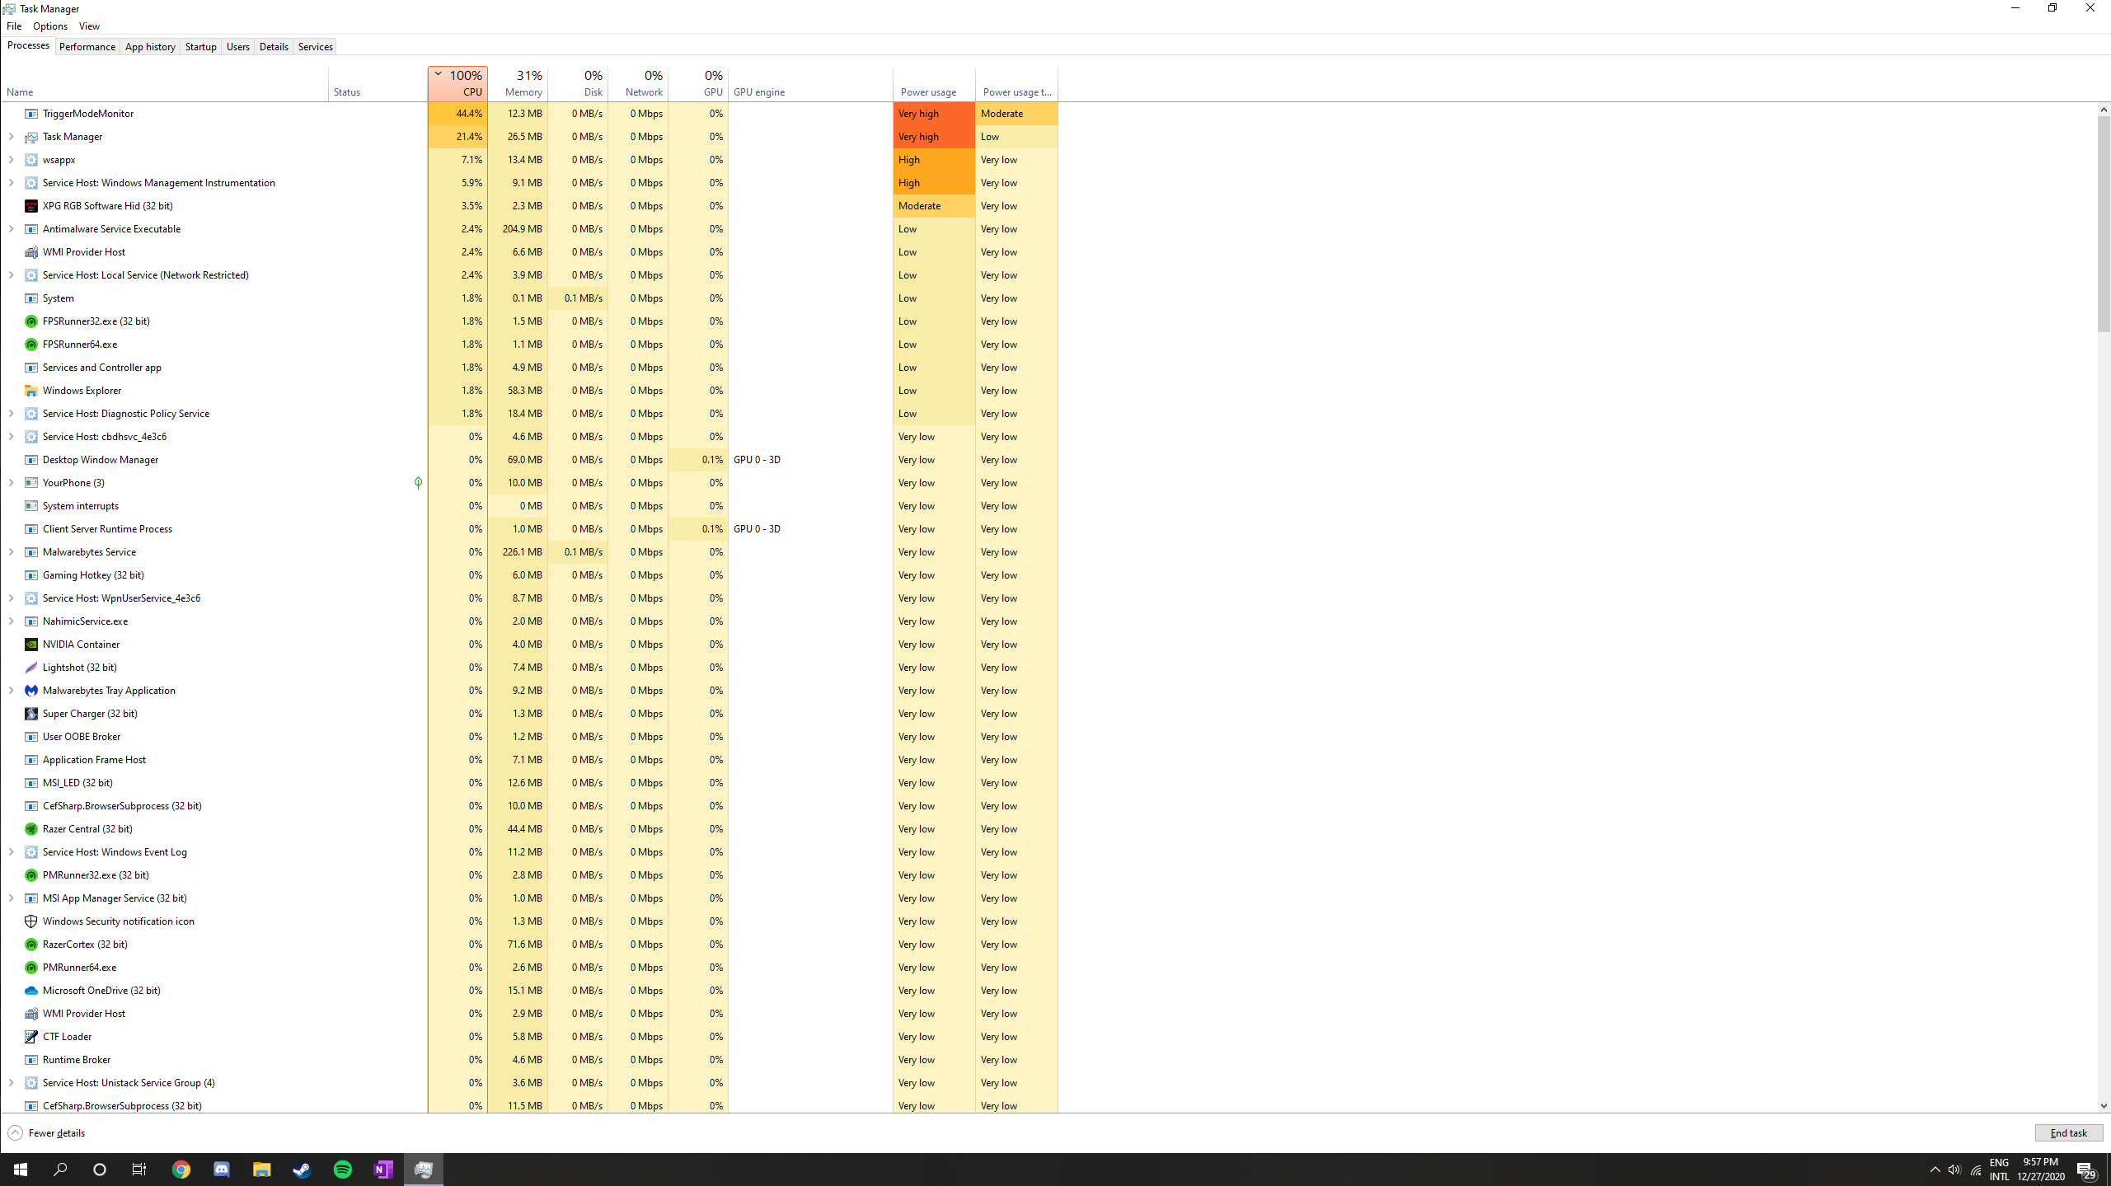Viewport: 2111px width, 1186px height.
Task: Expand the wsappx process group
Action: [11, 160]
